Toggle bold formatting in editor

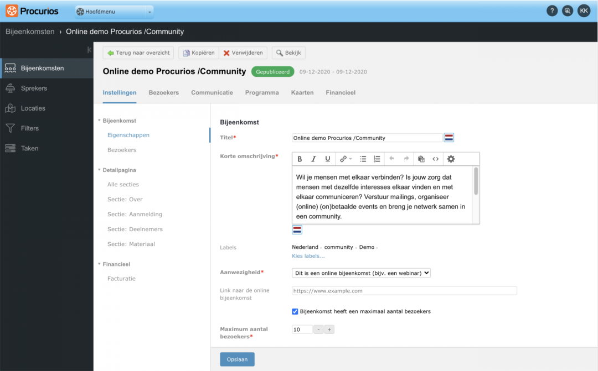(x=300, y=159)
